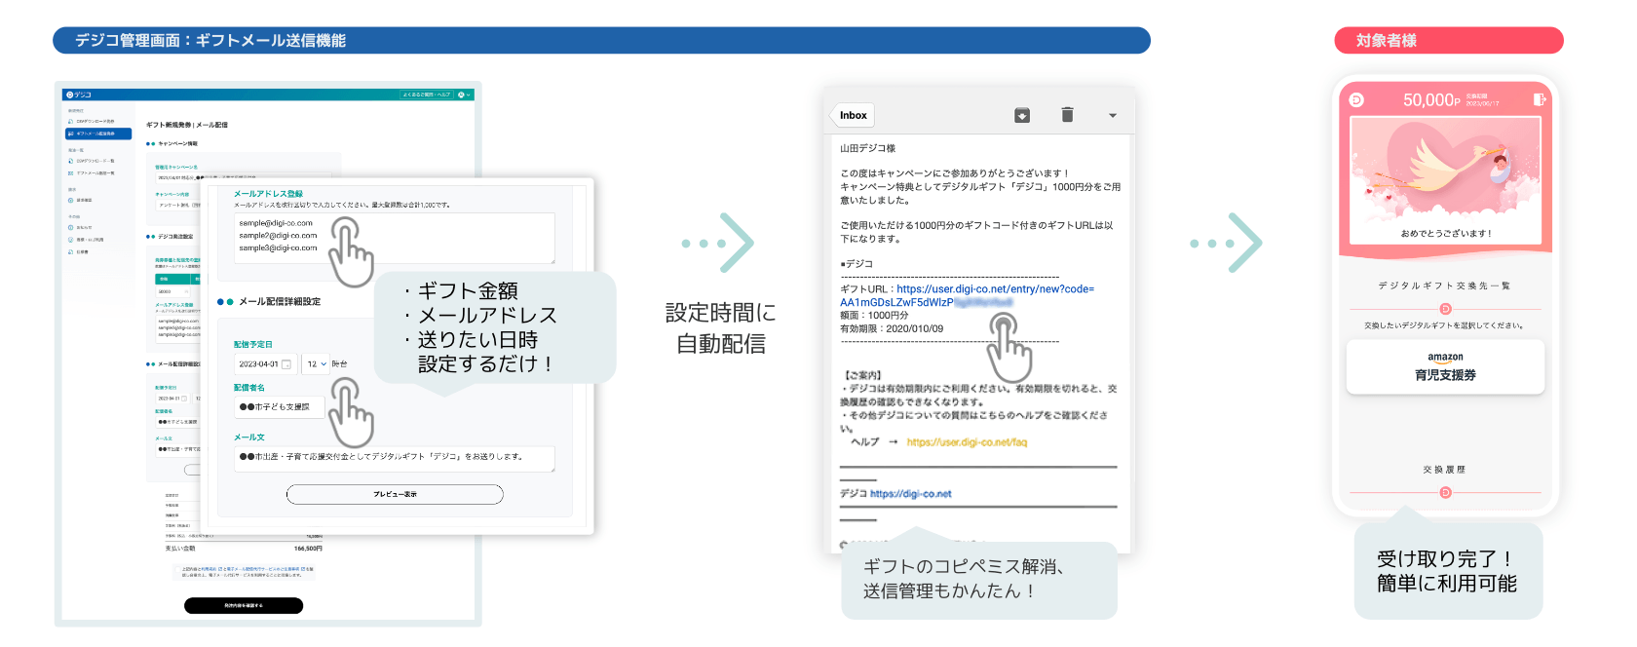Click the 配信者名 sender name field
This screenshot has height=647, width=1637.
[279, 406]
